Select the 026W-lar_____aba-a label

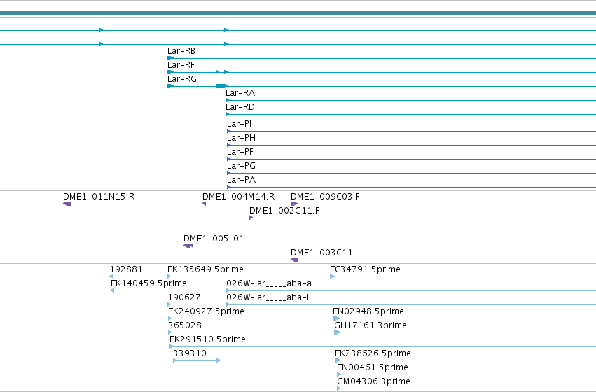269,283
